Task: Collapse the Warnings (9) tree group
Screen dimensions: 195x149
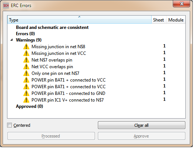Action: click(12, 40)
